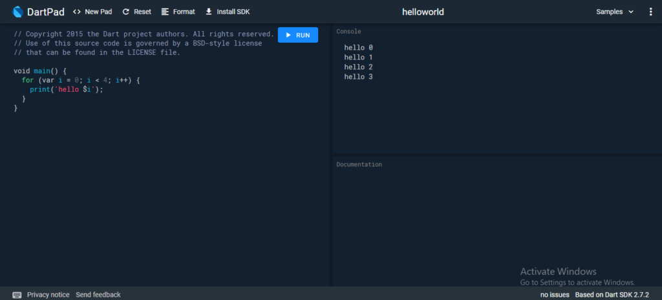
Task: Click the 'hello 0' console output line
Action: 358,48
